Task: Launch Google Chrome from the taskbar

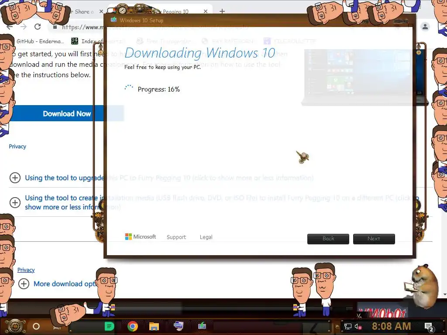Action: pos(133,326)
